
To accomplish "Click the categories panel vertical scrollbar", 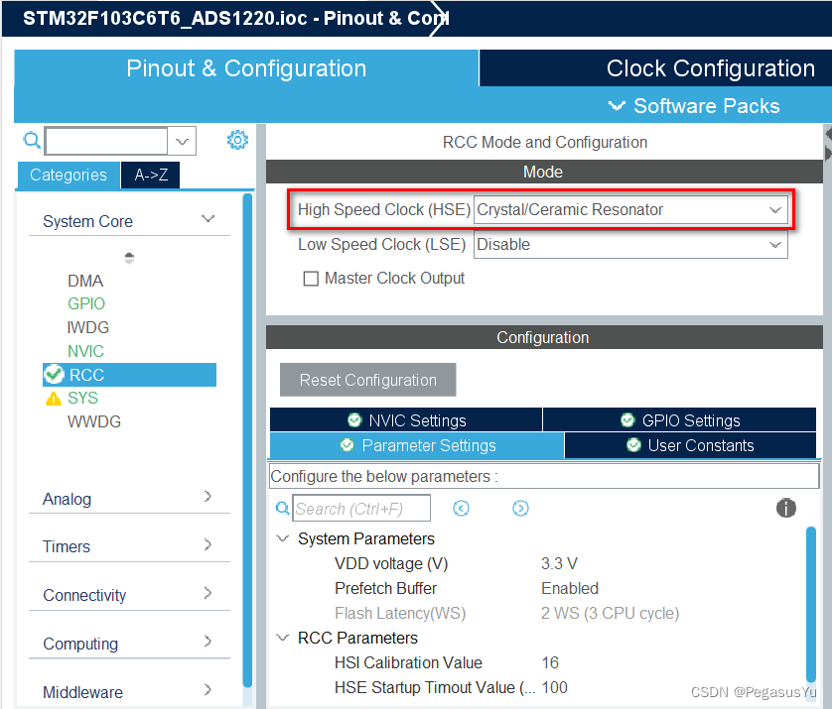I will pos(247,441).
